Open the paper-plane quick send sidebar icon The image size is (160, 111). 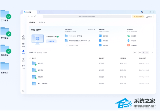tap(23, 59)
